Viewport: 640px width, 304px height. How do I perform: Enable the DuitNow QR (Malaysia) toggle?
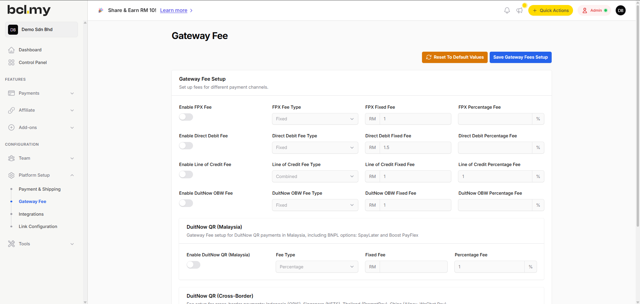tap(193, 265)
